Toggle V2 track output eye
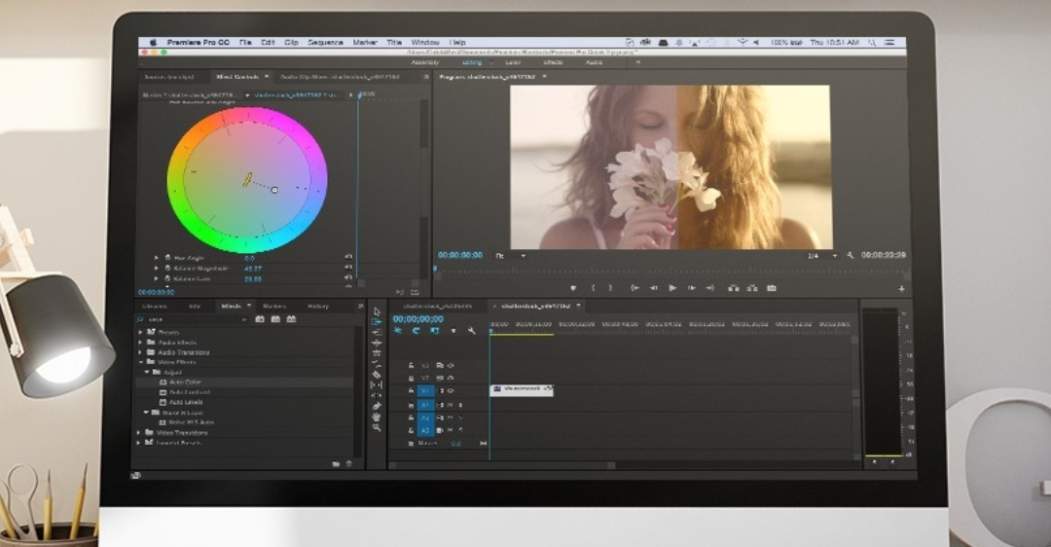The height and width of the screenshot is (547, 1051). click(x=451, y=379)
